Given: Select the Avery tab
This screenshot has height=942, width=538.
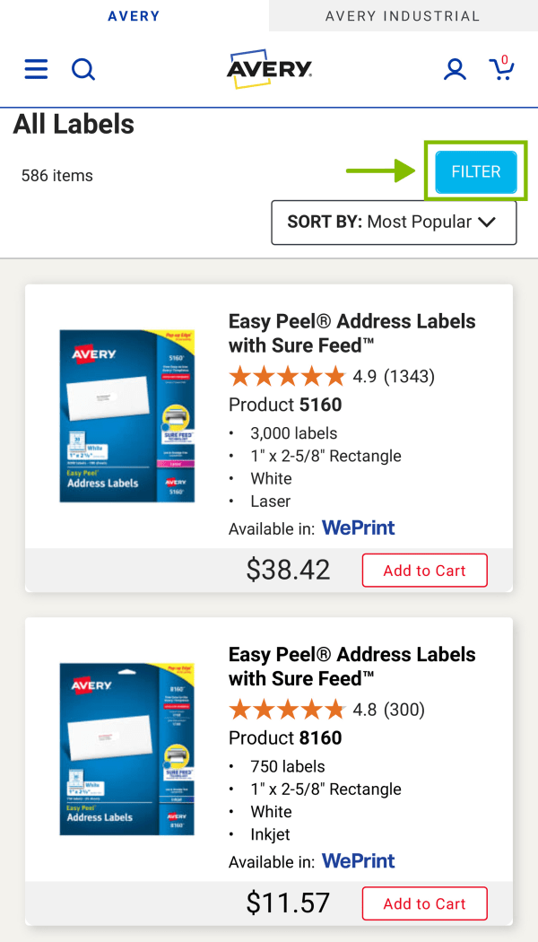Looking at the screenshot, I should coord(134,16).
